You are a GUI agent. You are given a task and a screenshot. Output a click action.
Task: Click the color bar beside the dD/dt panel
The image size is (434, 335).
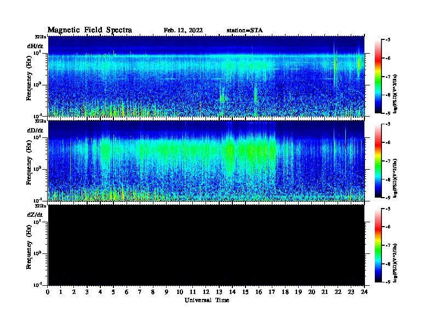(378, 161)
